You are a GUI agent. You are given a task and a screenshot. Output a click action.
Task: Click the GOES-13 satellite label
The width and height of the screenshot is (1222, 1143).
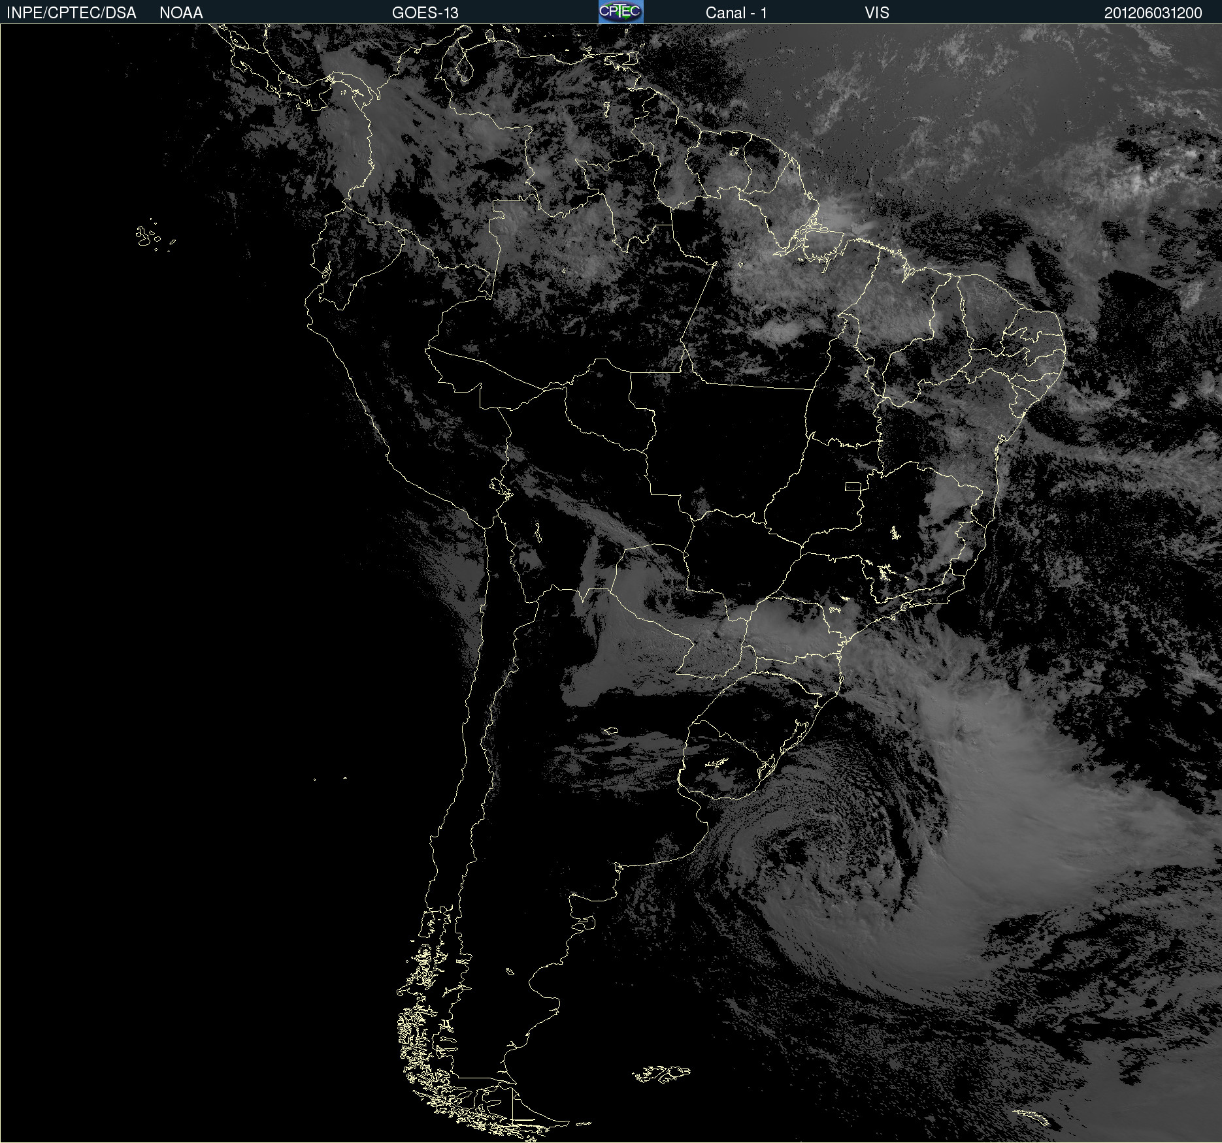click(x=425, y=13)
